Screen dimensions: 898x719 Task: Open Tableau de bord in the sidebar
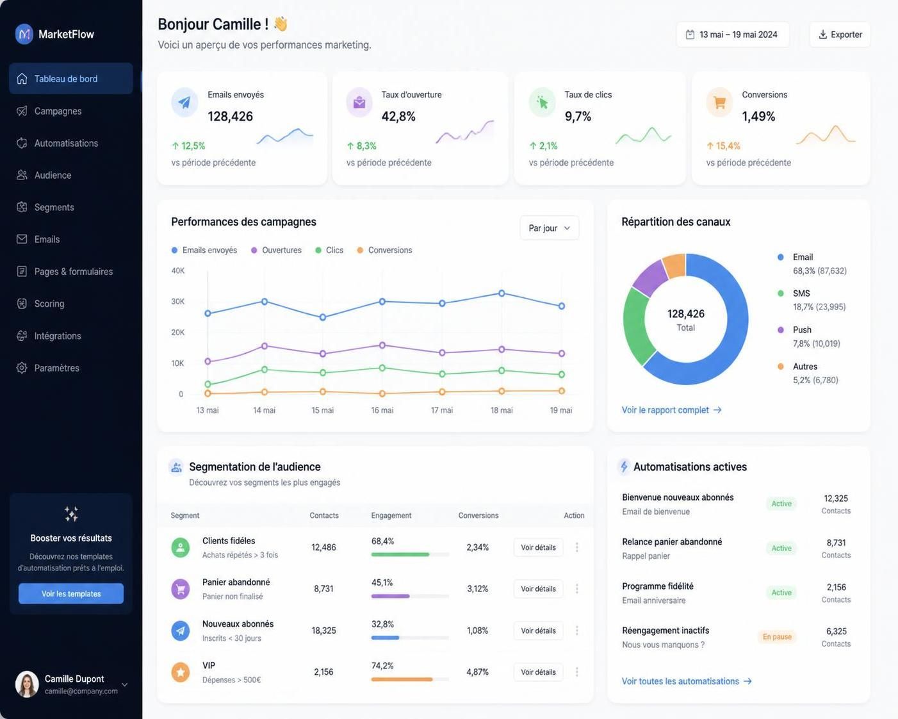click(71, 79)
